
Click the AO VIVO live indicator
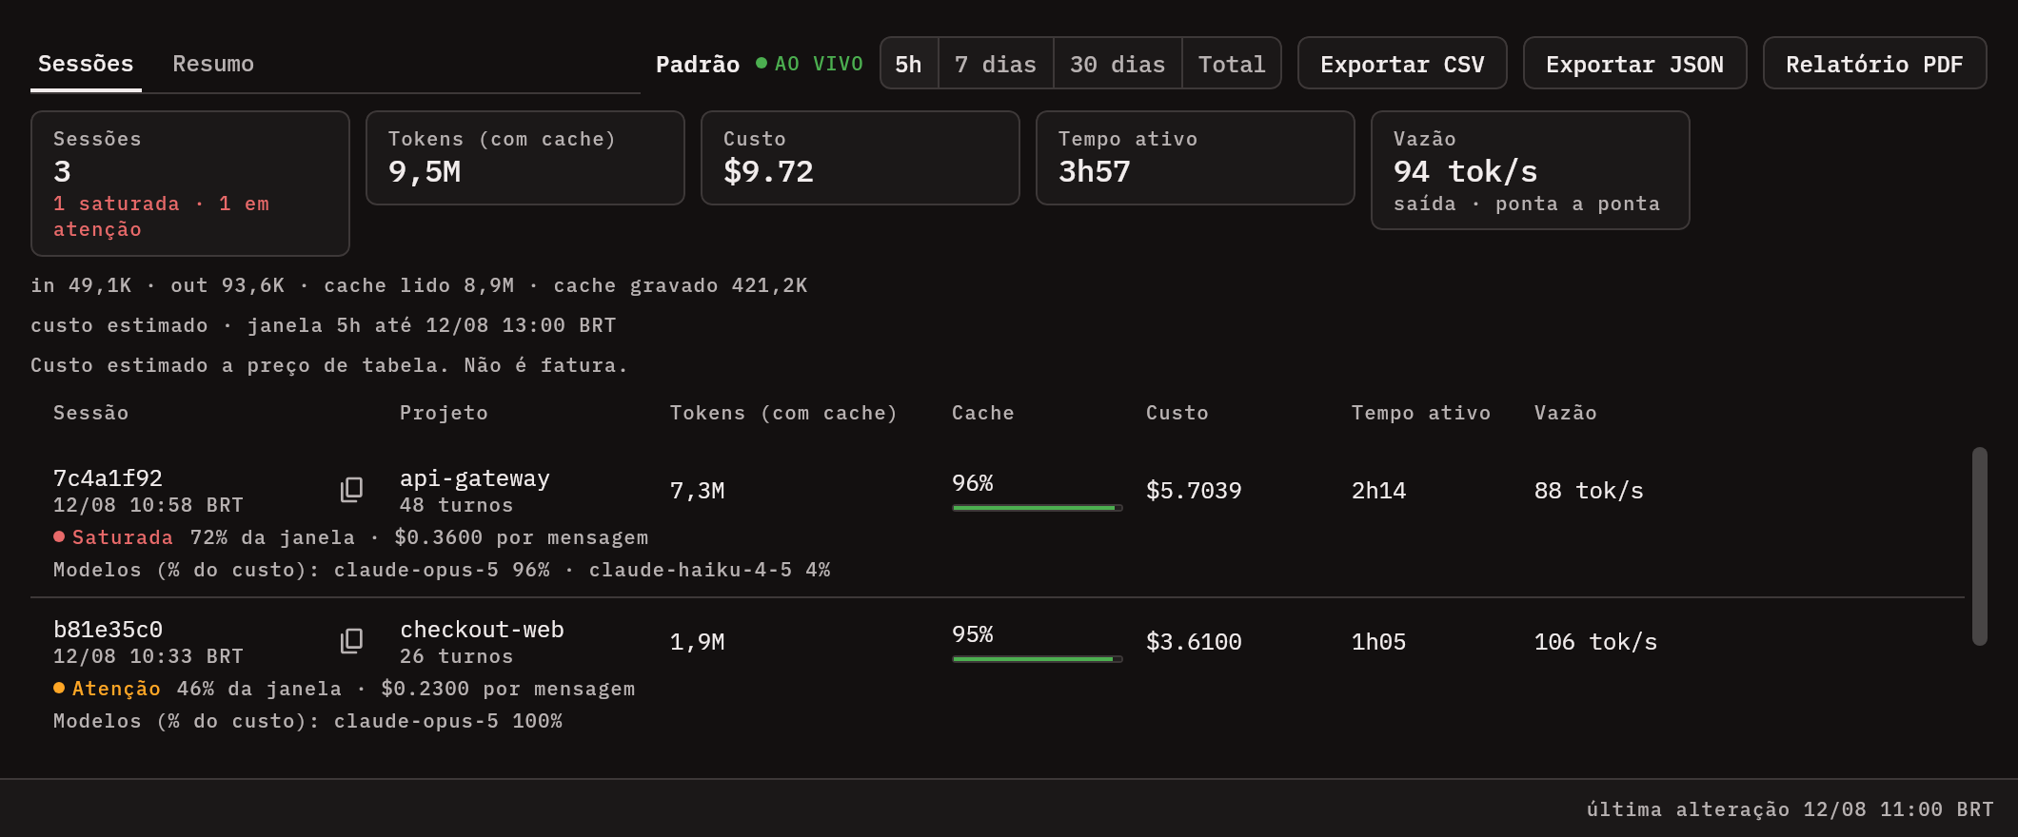[809, 64]
